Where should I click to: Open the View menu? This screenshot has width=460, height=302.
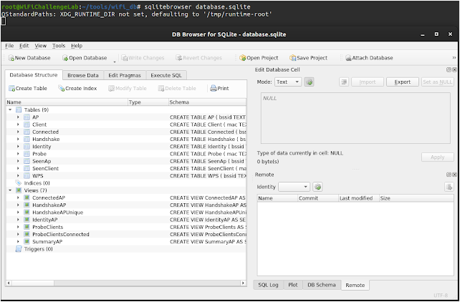point(41,46)
